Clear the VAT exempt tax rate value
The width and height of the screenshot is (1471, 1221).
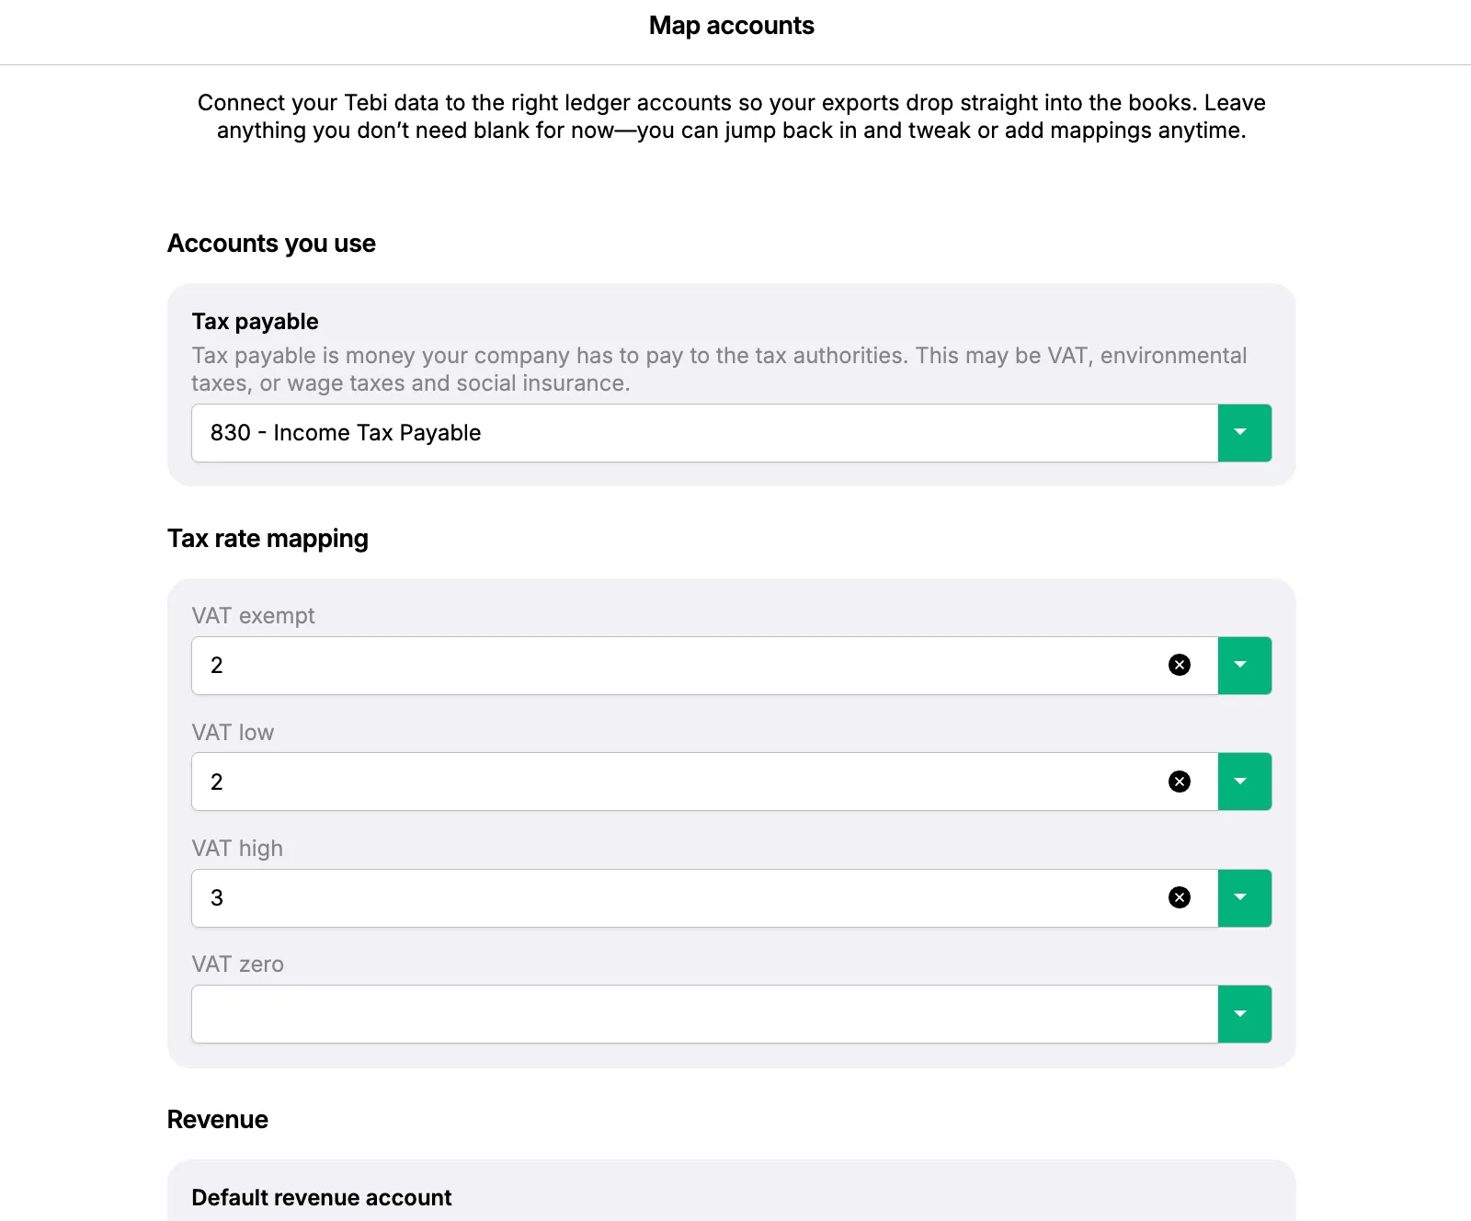1180,665
